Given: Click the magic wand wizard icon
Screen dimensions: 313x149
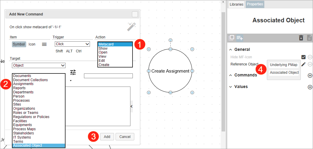Looking at the screenshot, I should pyautogui.click(x=131, y=27).
